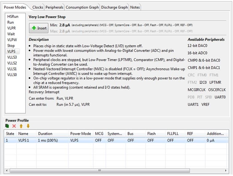The height and width of the screenshot is (176, 233).
Task: Switch to the Clocks tab
Action: 37,7
